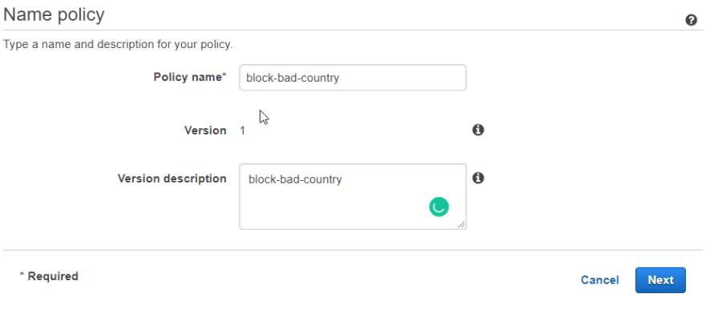This screenshot has width=705, height=329.
Task: Click the textarea resize grip handle
Action: click(x=461, y=225)
